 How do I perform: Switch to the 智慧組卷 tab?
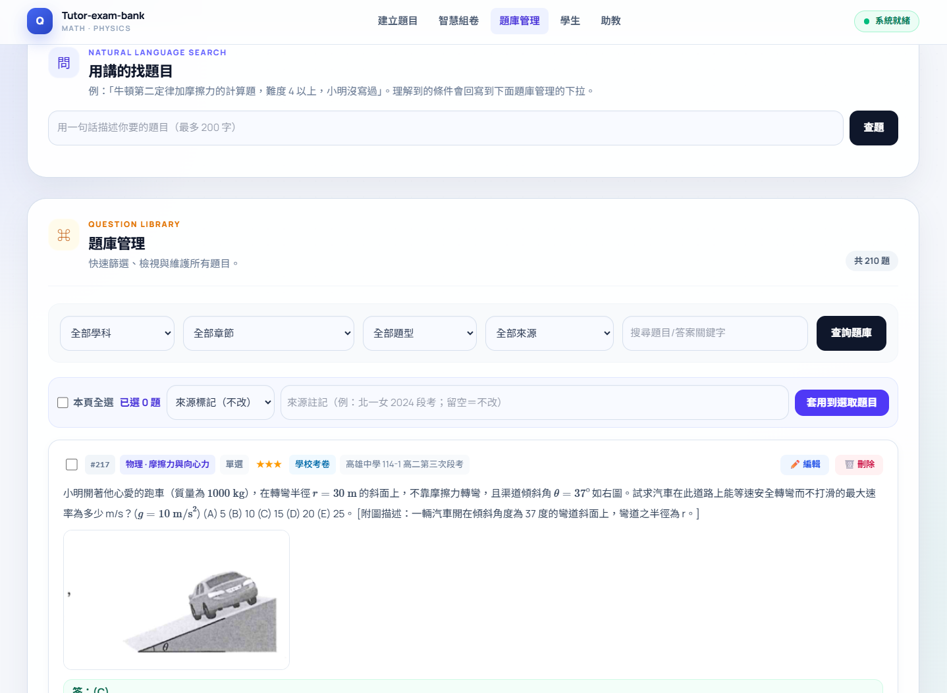458,21
